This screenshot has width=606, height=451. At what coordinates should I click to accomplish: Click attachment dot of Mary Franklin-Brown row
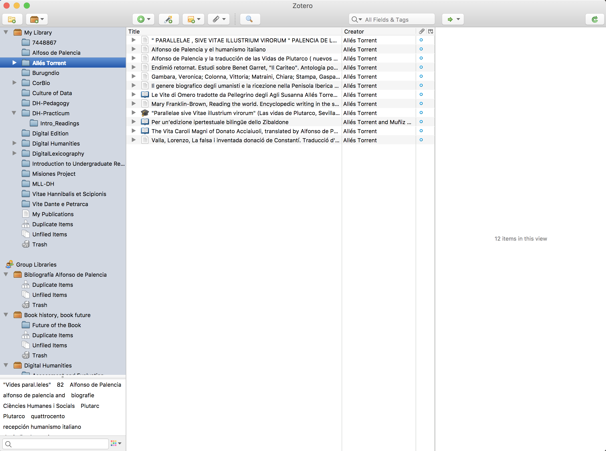click(x=421, y=104)
